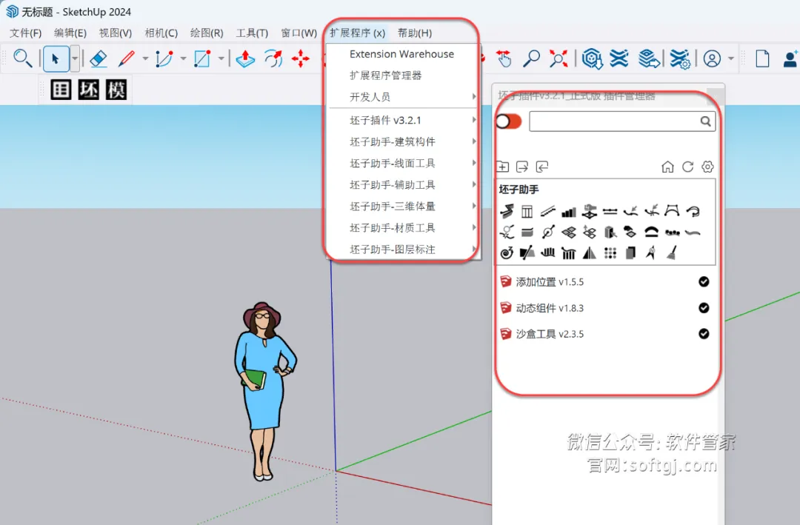Click the search magnifier in the plugin search box
Image resolution: width=800 pixels, height=525 pixels.
pos(706,121)
